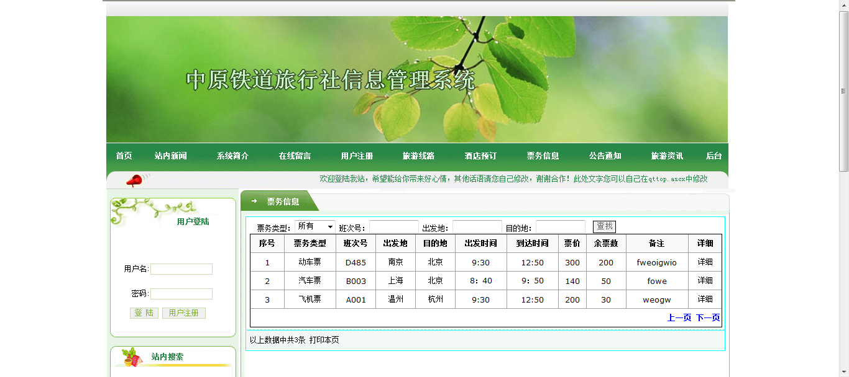Click the vertical scrollbar thumb
Image resolution: width=849 pixels, height=377 pixels.
point(844,91)
